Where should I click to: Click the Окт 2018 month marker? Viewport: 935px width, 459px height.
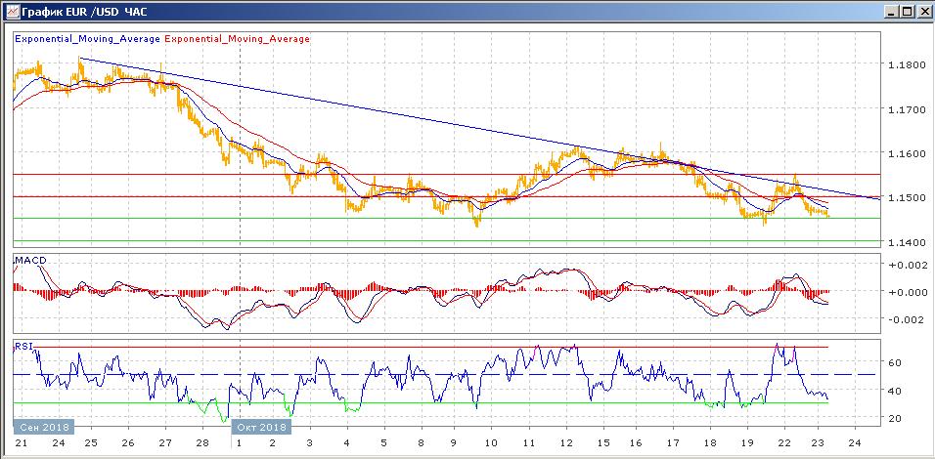262,427
